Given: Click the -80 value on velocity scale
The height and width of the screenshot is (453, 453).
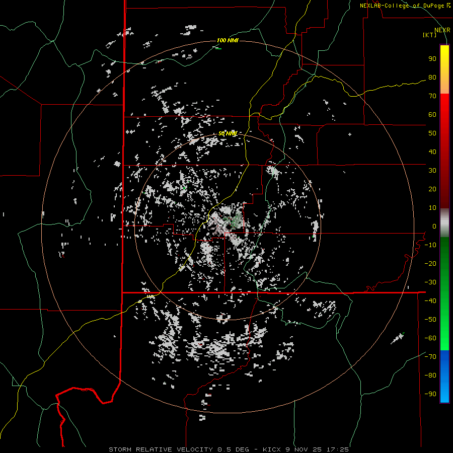Looking at the screenshot, I should point(430,375).
